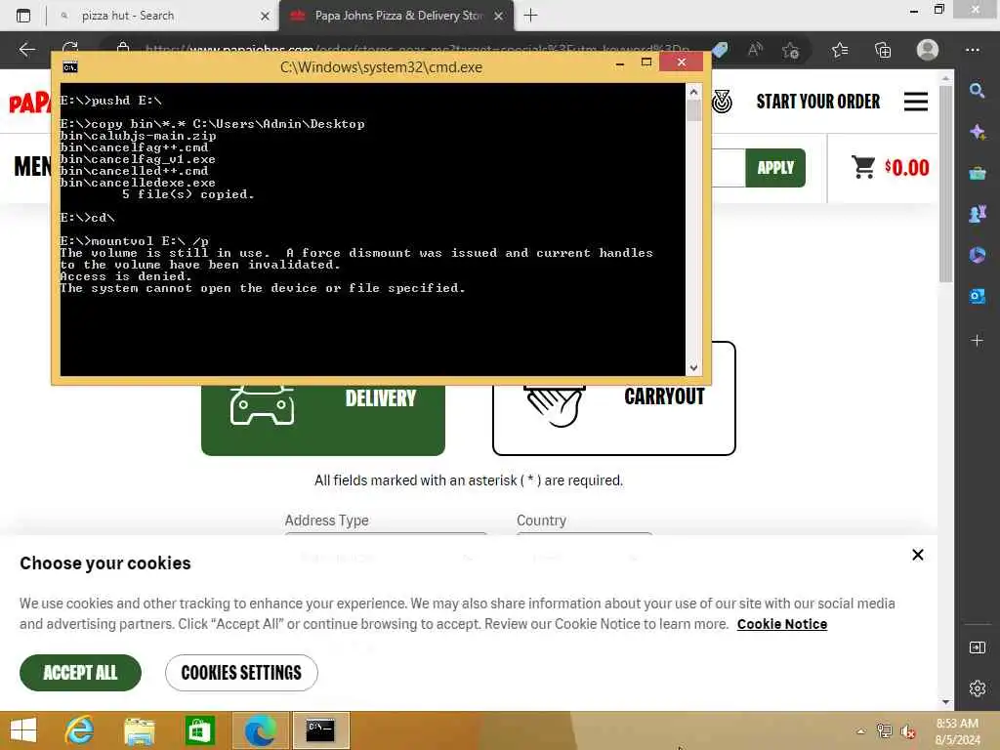Open File Explorer from the taskbar

(x=139, y=730)
